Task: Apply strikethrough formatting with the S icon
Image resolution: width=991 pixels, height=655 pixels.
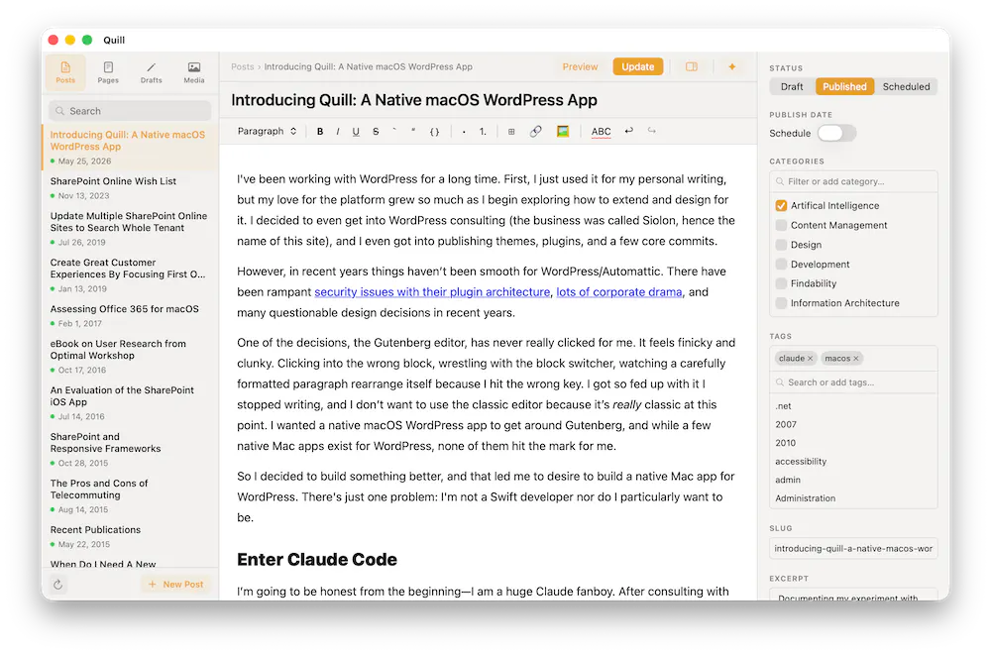Action: (x=376, y=132)
